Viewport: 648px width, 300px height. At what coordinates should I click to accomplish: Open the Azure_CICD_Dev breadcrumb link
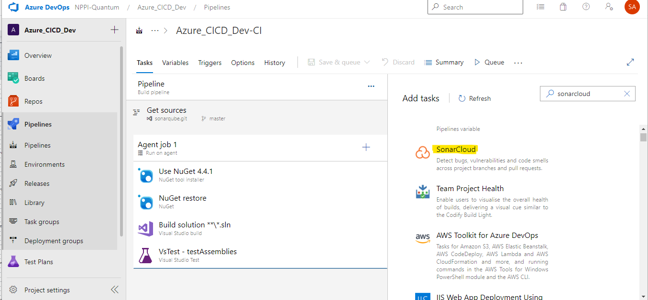[162, 7]
